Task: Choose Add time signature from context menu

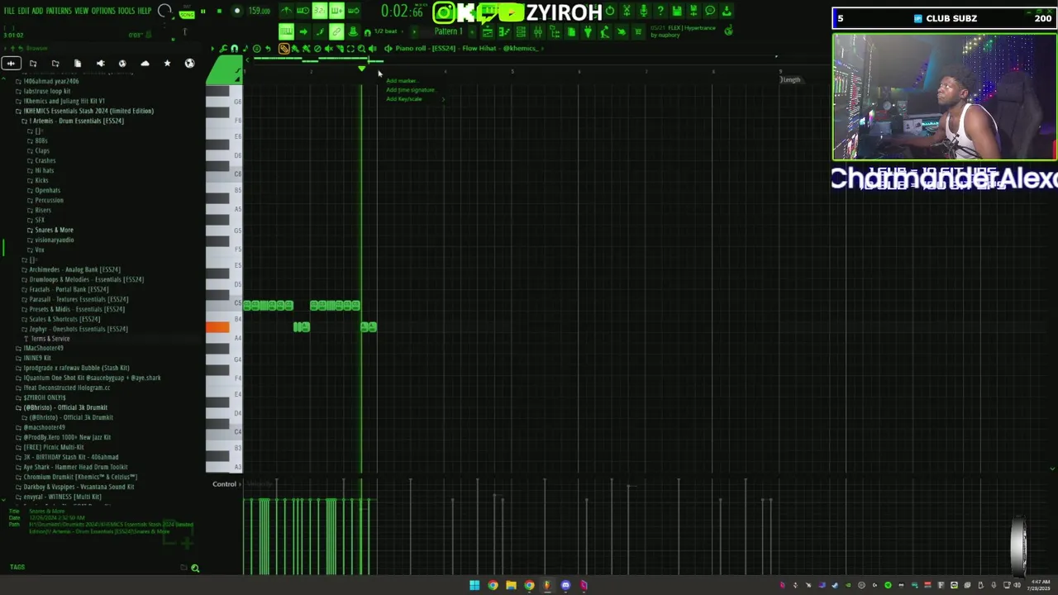Action: pos(410,90)
